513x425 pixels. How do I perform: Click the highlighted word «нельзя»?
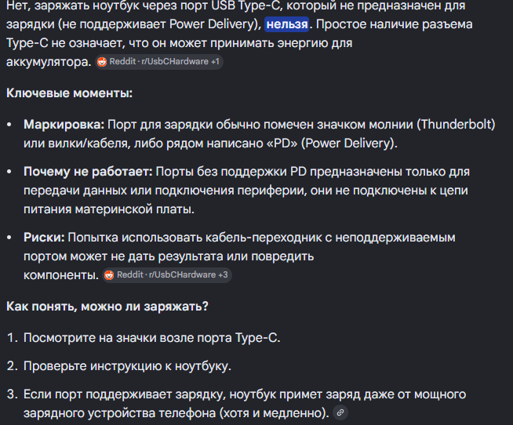pyautogui.click(x=287, y=24)
